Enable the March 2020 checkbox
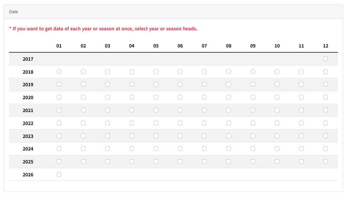 (x=108, y=97)
